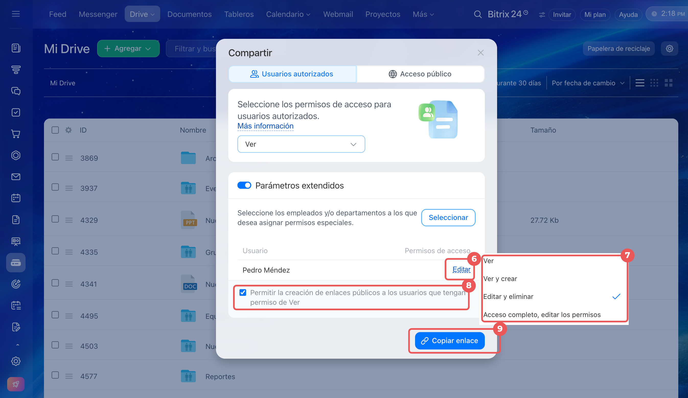Click the Invitar button
This screenshot has width=688, height=398.
pos(562,15)
